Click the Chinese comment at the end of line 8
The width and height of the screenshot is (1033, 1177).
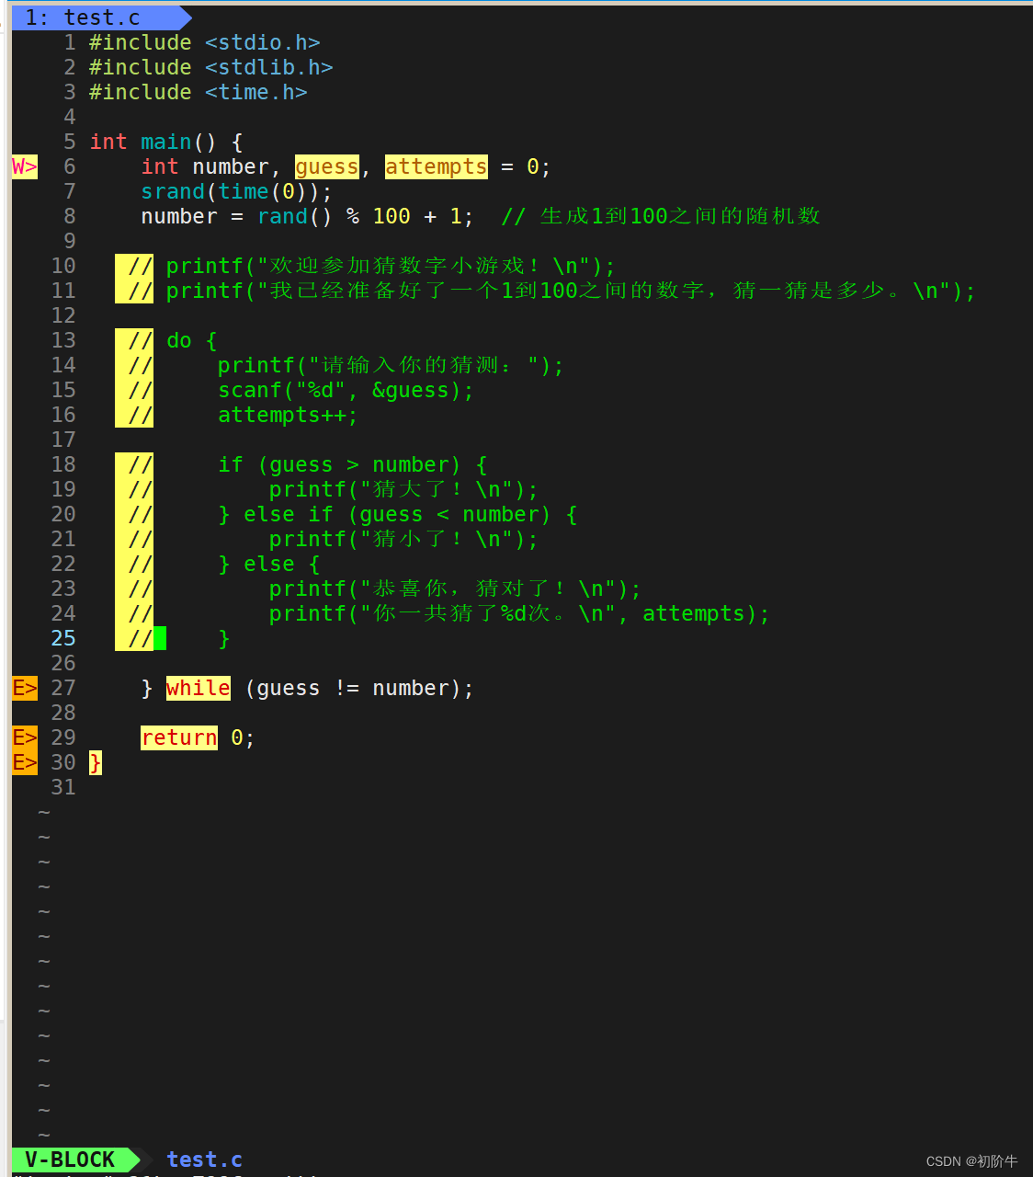(x=660, y=216)
